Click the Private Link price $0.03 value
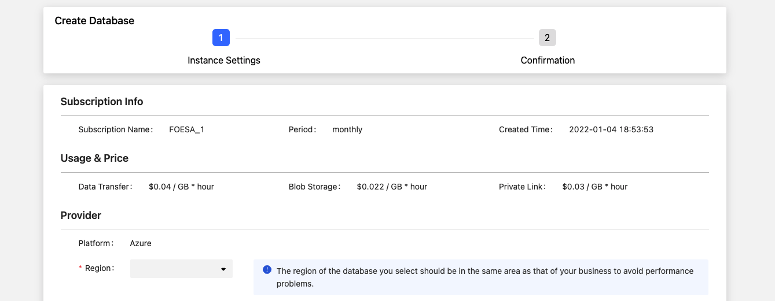The width and height of the screenshot is (775, 301). (595, 187)
